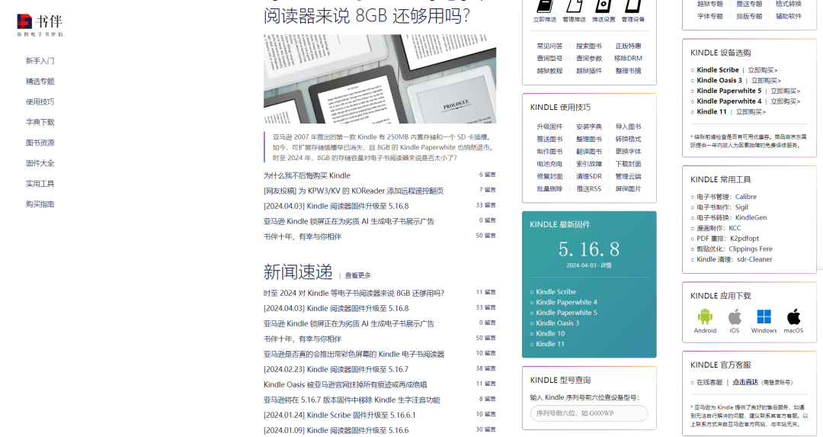
Task: Open the 书伴 site logo
Action: (40, 24)
